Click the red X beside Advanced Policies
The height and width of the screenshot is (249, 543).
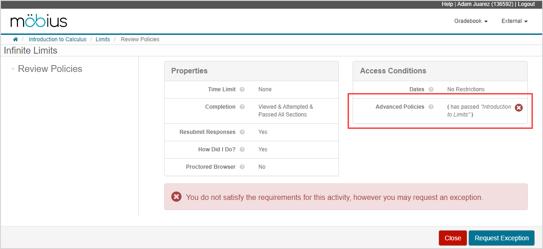pyautogui.click(x=519, y=108)
